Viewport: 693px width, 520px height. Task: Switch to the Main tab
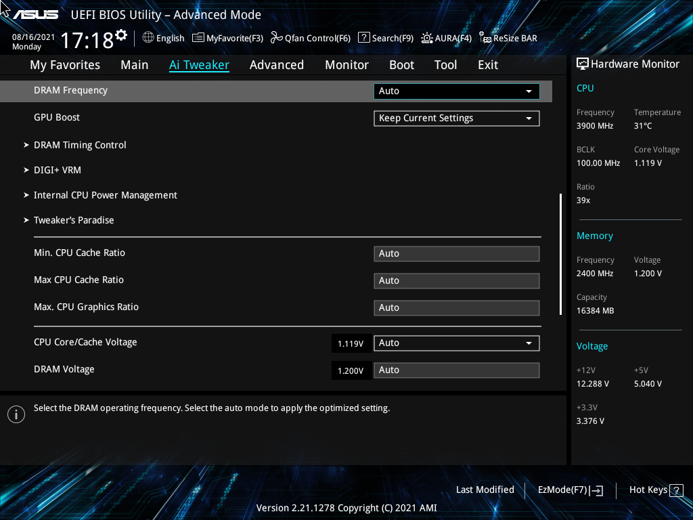click(135, 65)
